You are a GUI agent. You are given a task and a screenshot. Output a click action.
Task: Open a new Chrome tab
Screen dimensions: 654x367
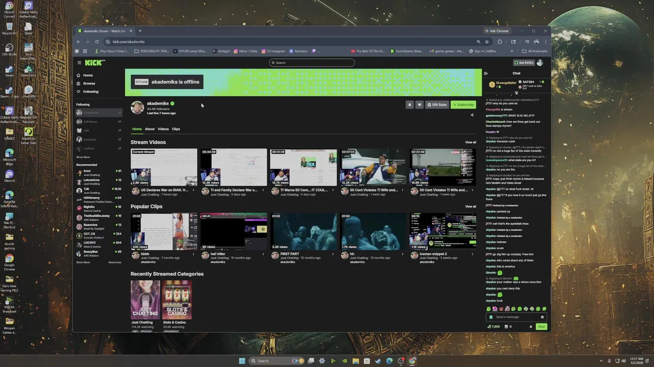(140, 31)
